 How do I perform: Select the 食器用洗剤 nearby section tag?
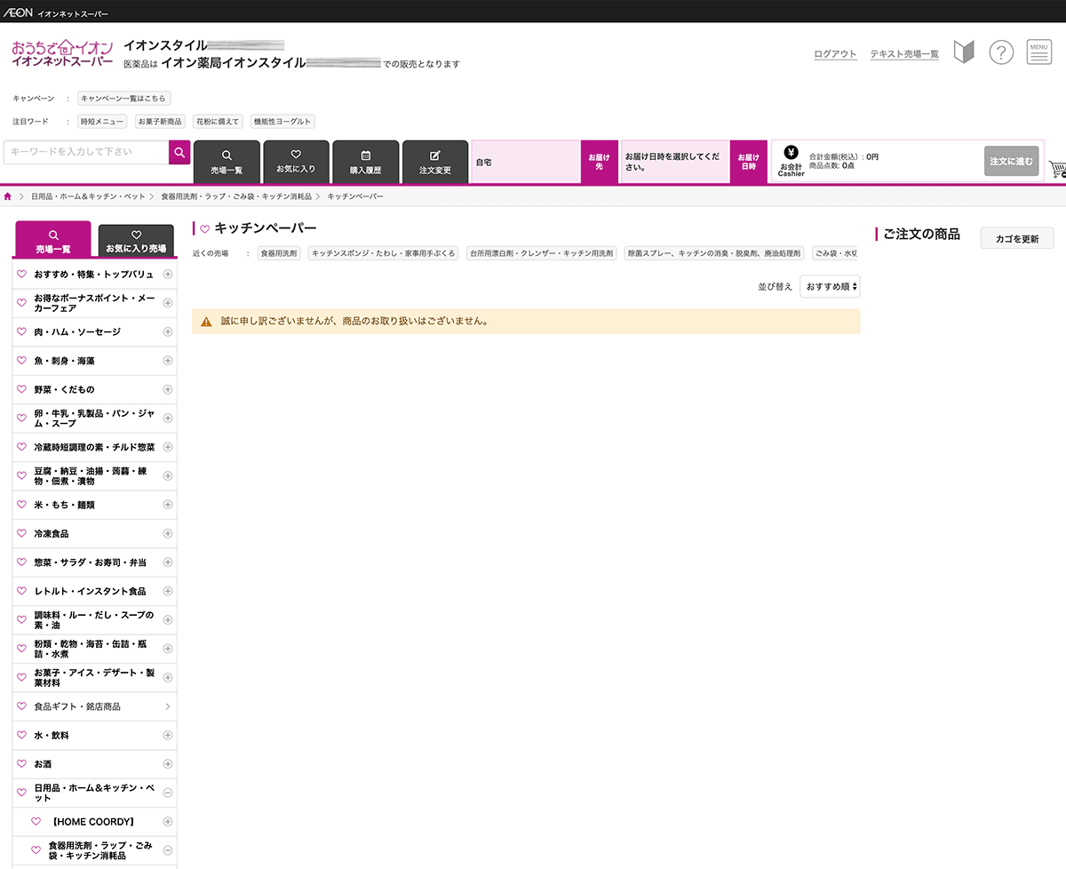tap(279, 253)
